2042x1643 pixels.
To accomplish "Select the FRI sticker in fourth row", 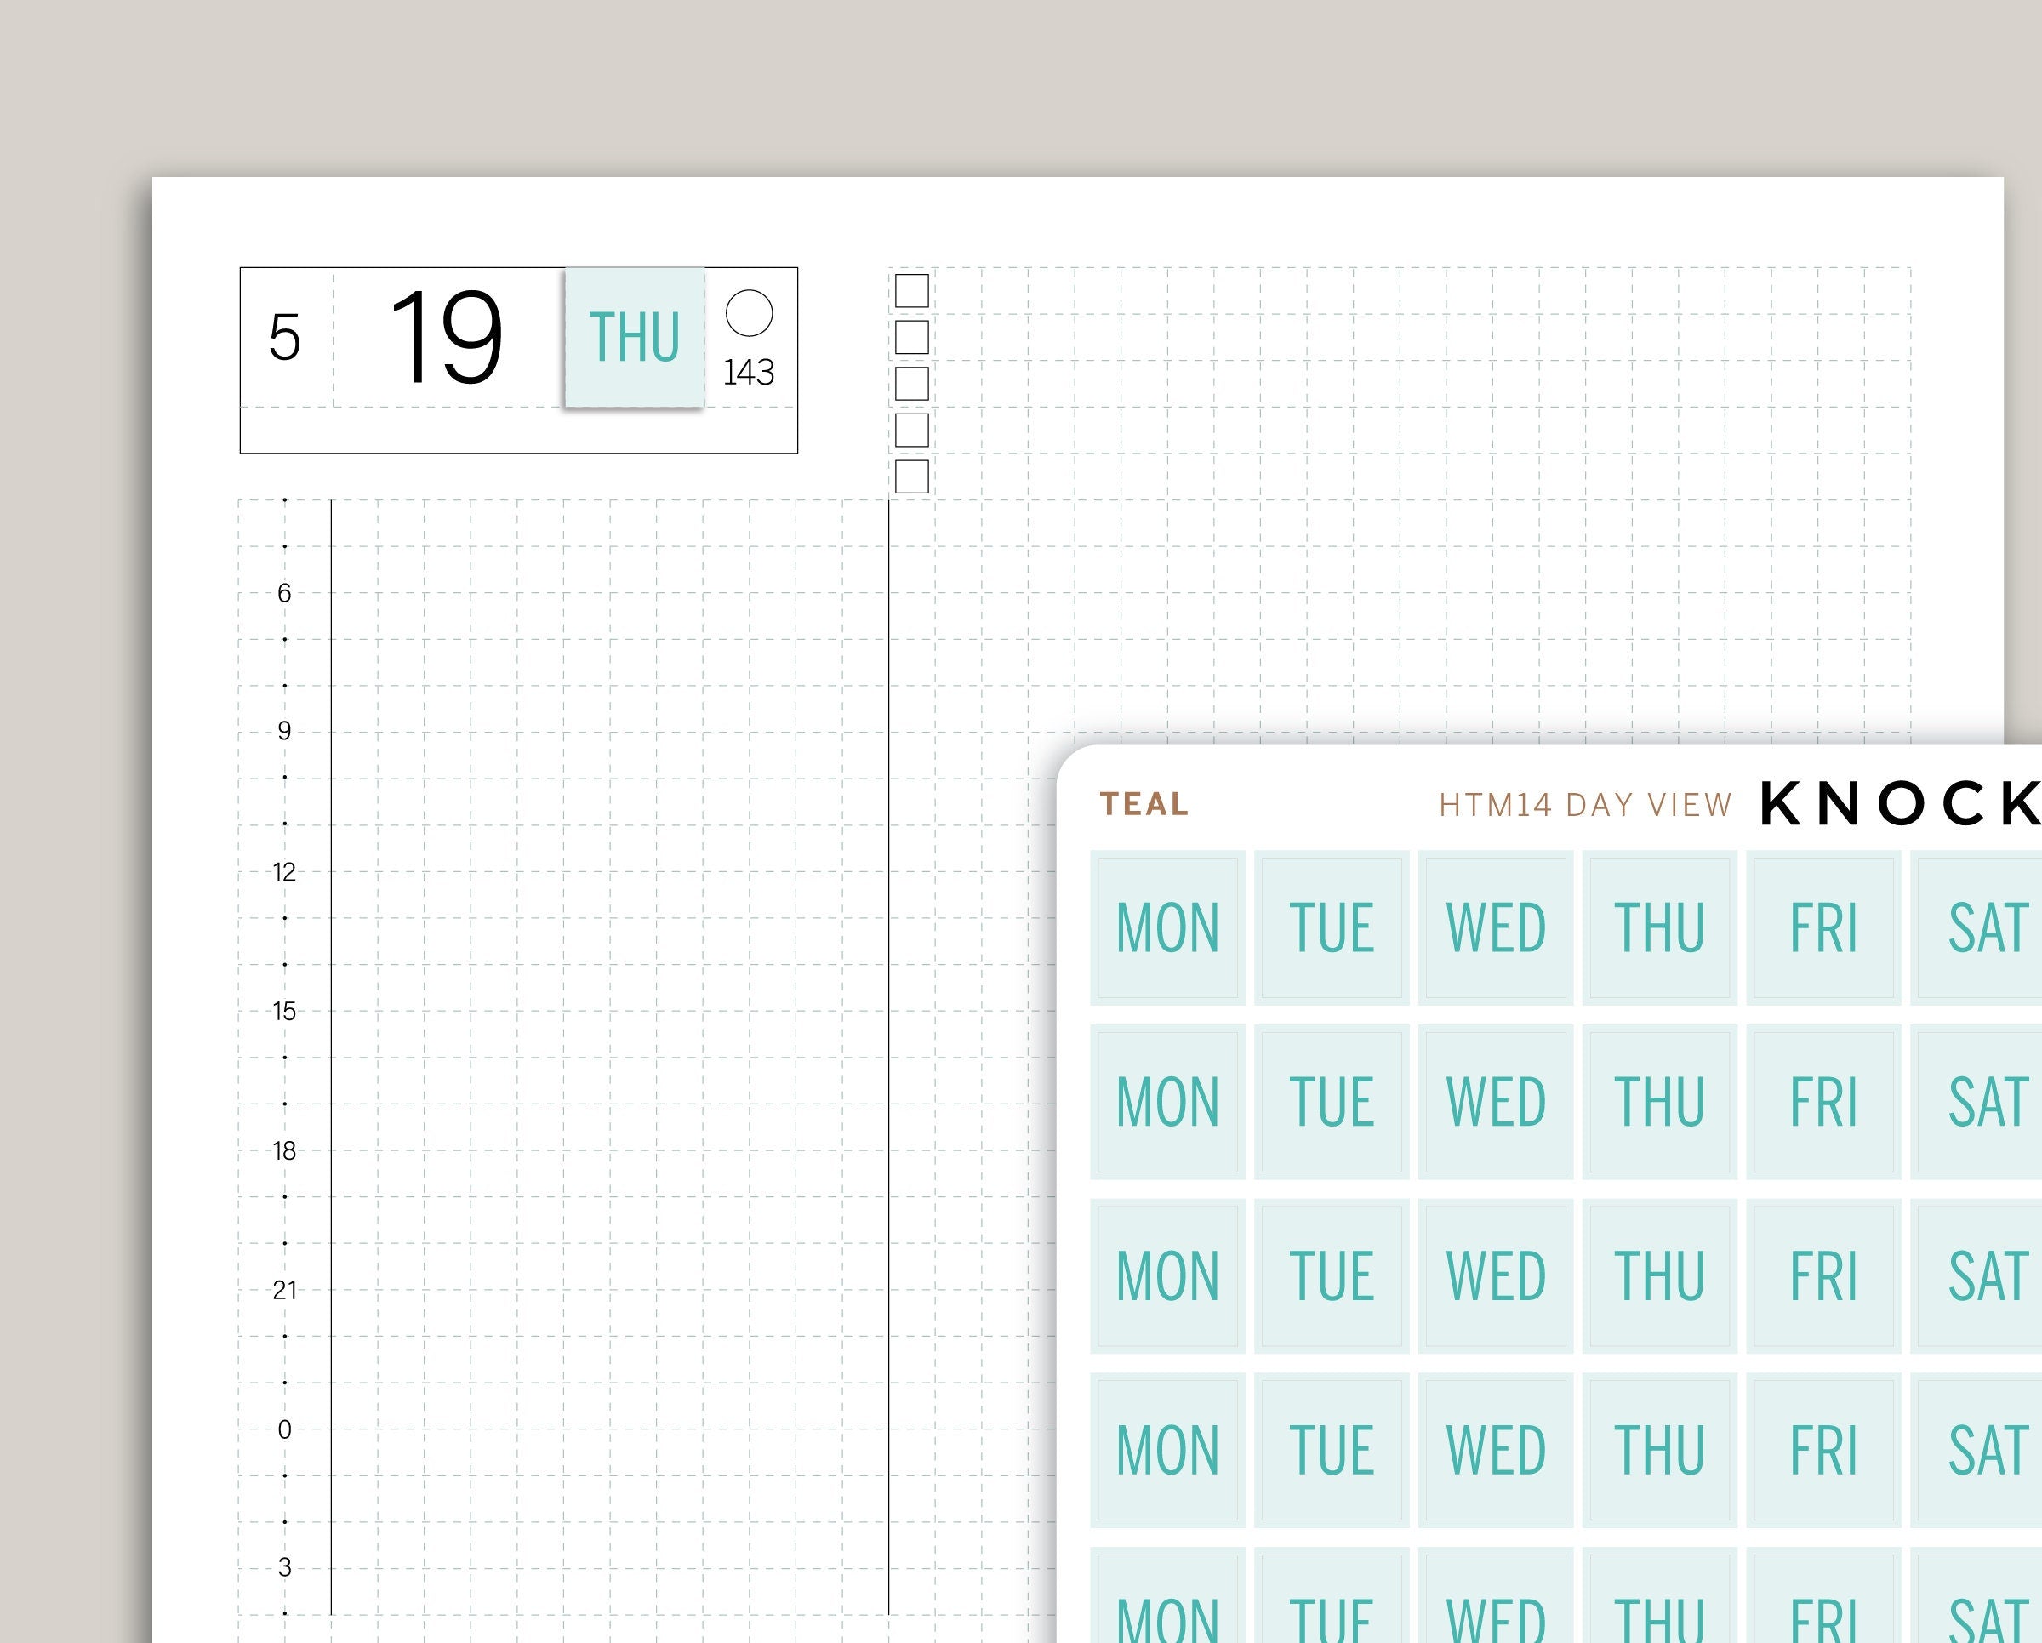I will (x=1823, y=1451).
